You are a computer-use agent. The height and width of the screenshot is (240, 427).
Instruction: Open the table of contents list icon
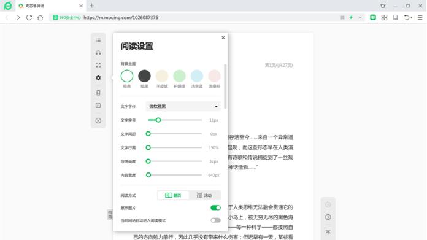tap(98, 40)
